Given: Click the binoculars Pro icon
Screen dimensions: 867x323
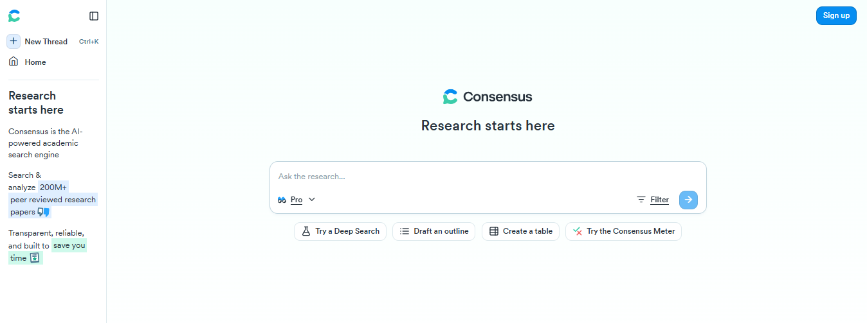Looking at the screenshot, I should click(x=282, y=200).
